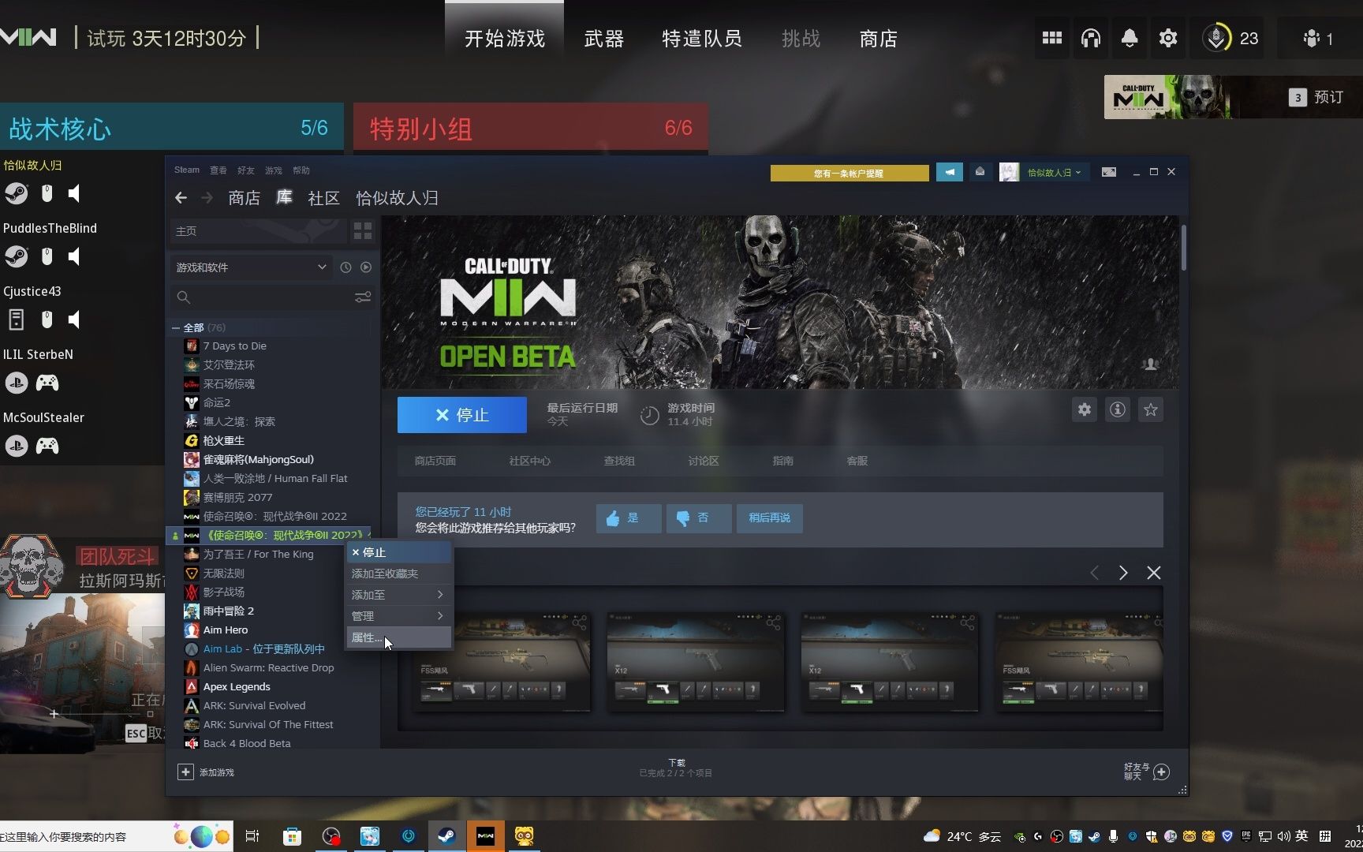
Task: Expand the 添加至 submenu in context menu
Action: pos(398,595)
